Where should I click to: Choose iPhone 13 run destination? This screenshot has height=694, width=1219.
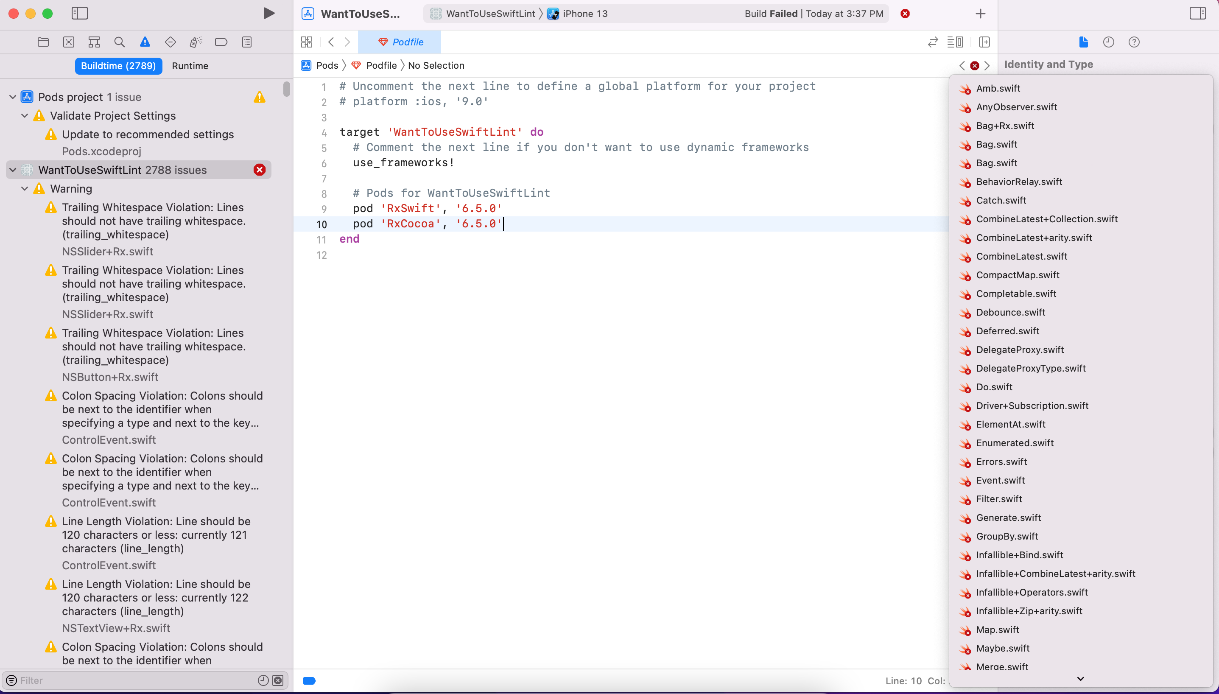pos(578,13)
